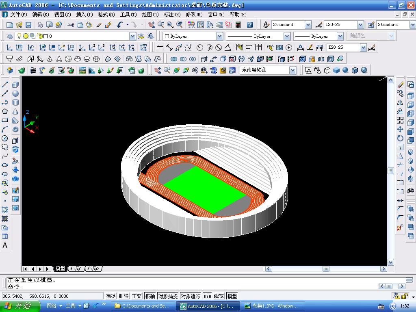Toggle 栅格 grid display

[123, 296]
